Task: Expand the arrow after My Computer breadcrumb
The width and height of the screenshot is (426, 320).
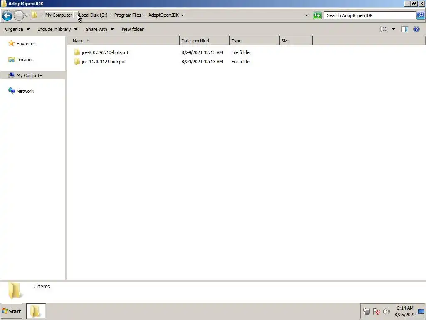Action: [76, 15]
